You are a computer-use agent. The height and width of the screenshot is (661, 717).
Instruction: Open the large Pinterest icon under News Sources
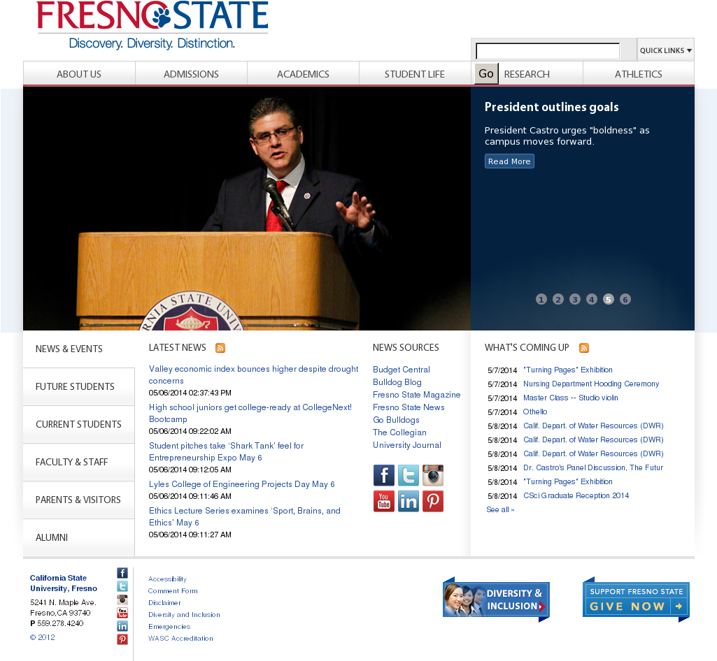[433, 501]
